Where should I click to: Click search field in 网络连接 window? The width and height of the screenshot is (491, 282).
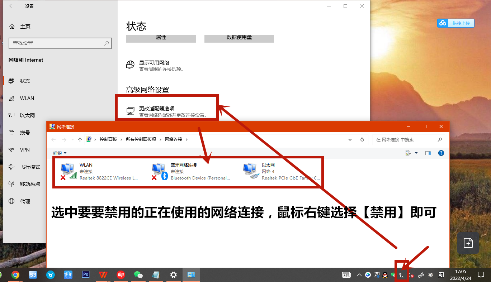coord(409,139)
